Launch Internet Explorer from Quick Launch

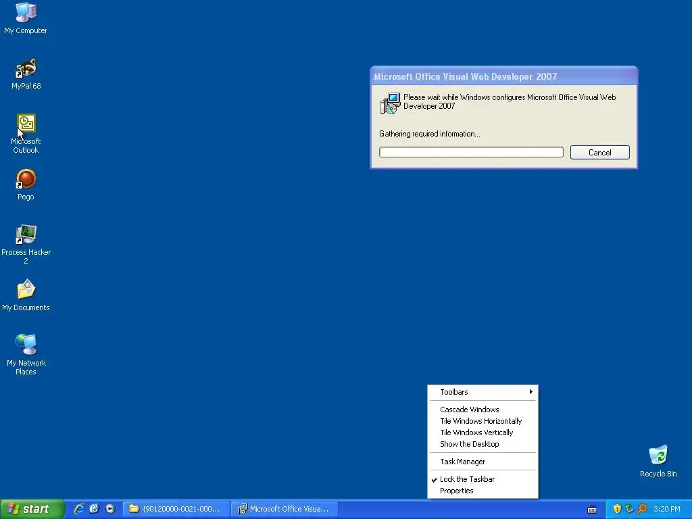pos(79,509)
